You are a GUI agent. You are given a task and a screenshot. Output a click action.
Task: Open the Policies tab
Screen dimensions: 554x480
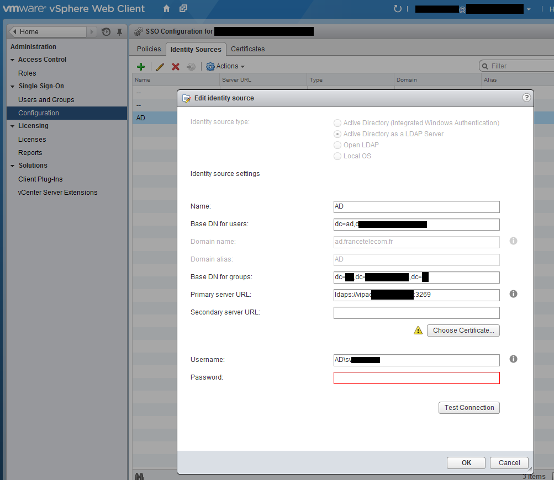[148, 49]
